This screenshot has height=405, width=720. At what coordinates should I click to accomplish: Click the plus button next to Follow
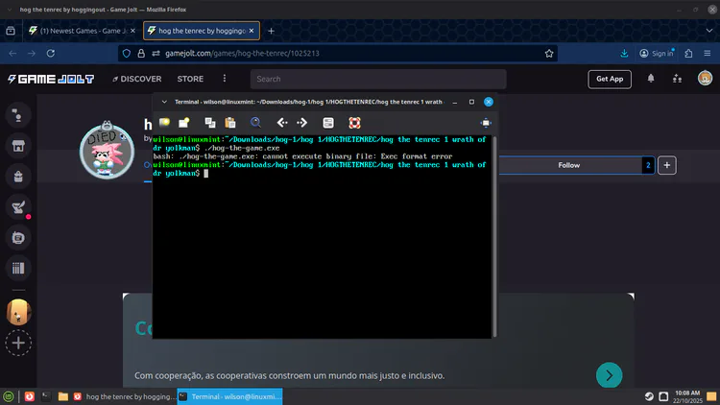click(667, 165)
